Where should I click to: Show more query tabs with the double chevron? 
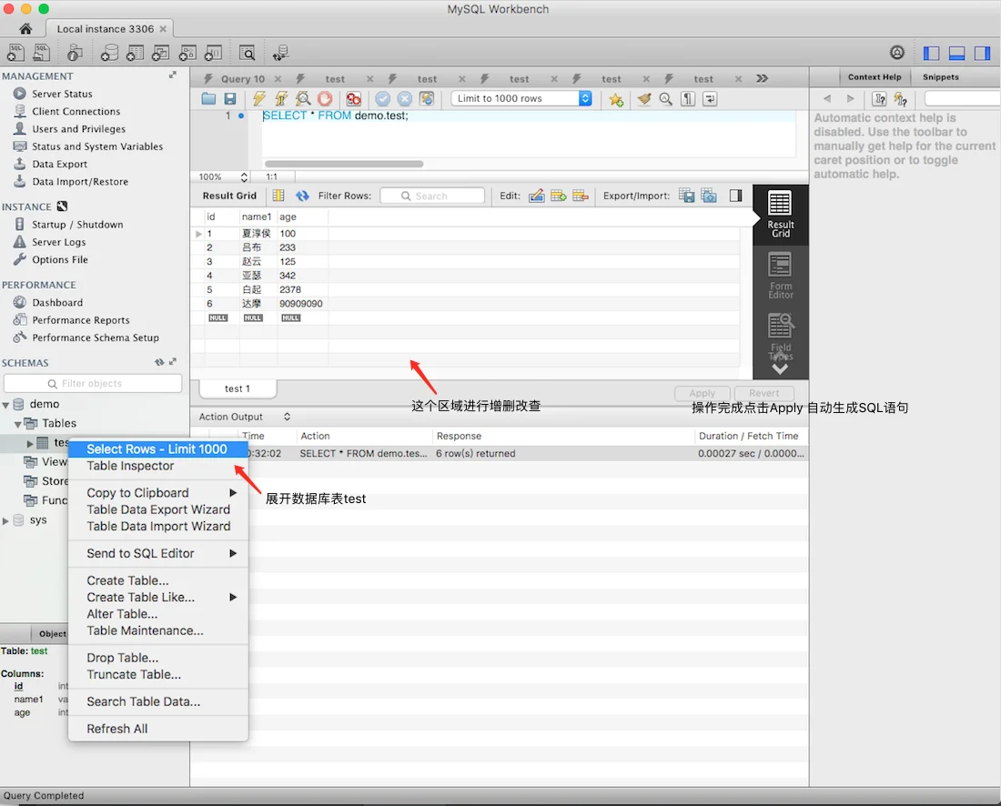tap(763, 78)
